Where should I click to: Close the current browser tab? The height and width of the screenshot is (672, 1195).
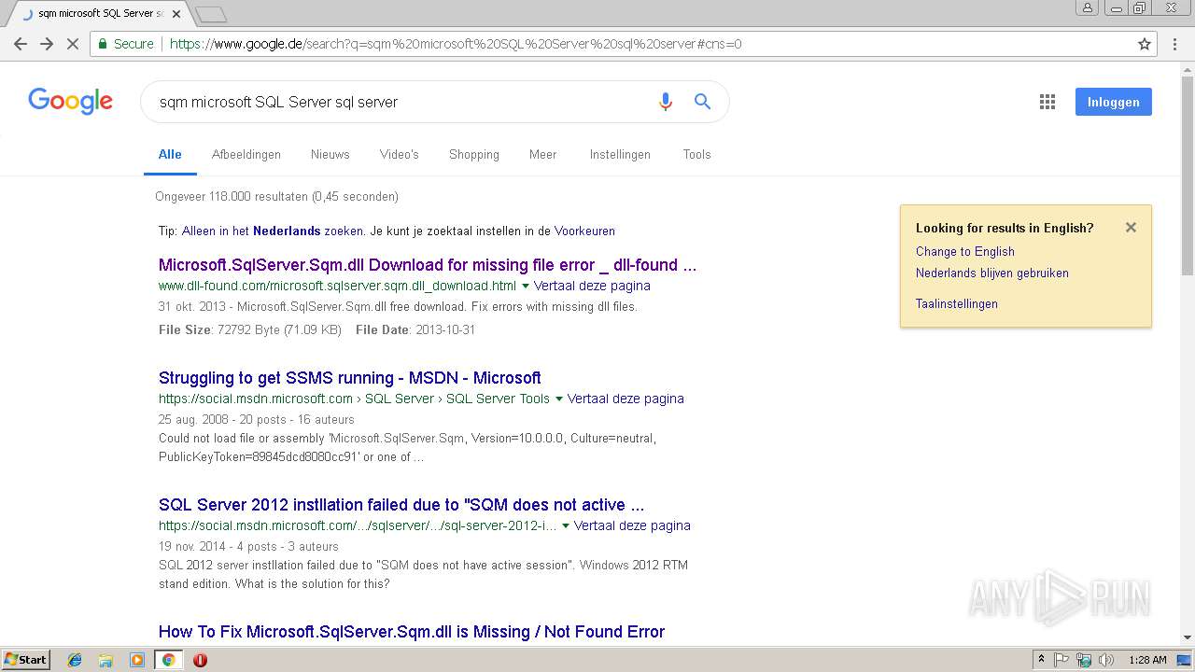tap(176, 14)
